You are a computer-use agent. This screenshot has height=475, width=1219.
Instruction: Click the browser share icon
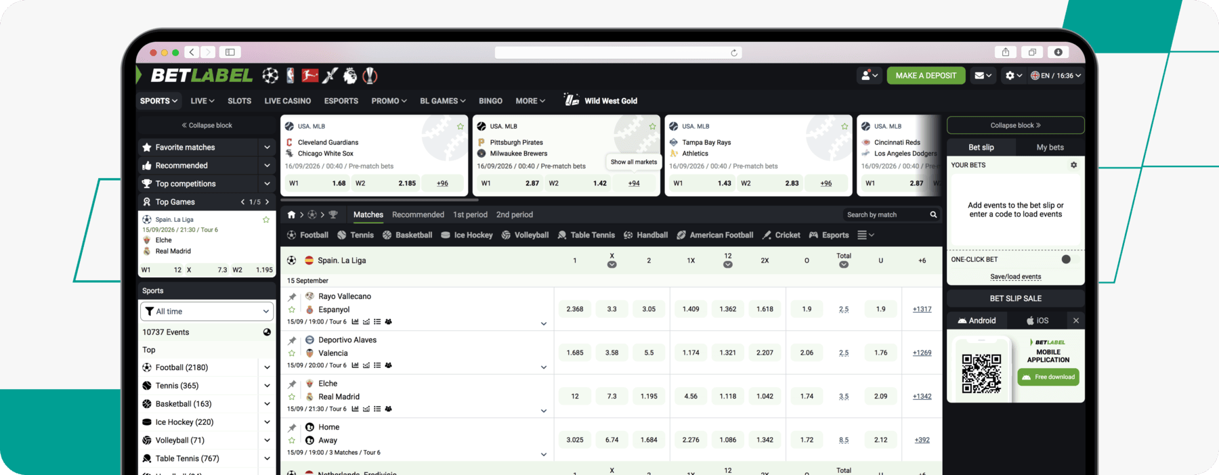(1006, 52)
